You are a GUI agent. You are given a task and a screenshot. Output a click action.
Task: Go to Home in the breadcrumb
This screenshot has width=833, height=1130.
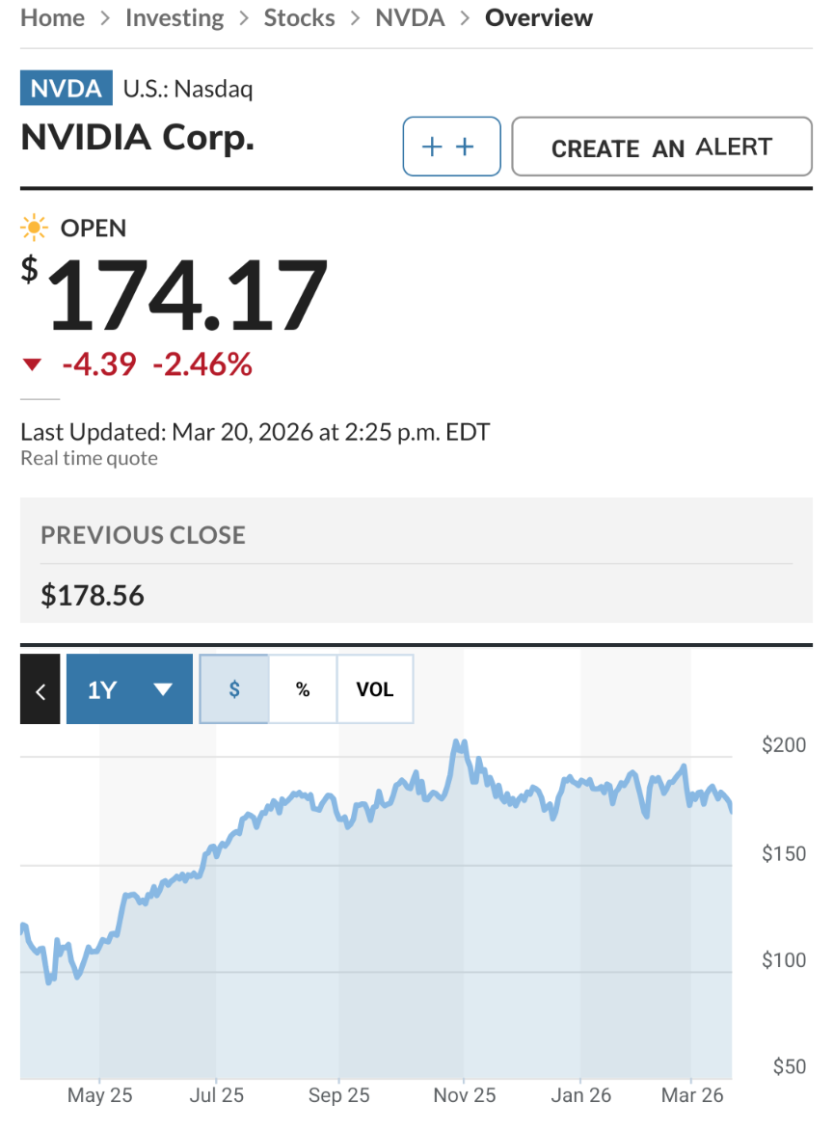click(x=51, y=18)
